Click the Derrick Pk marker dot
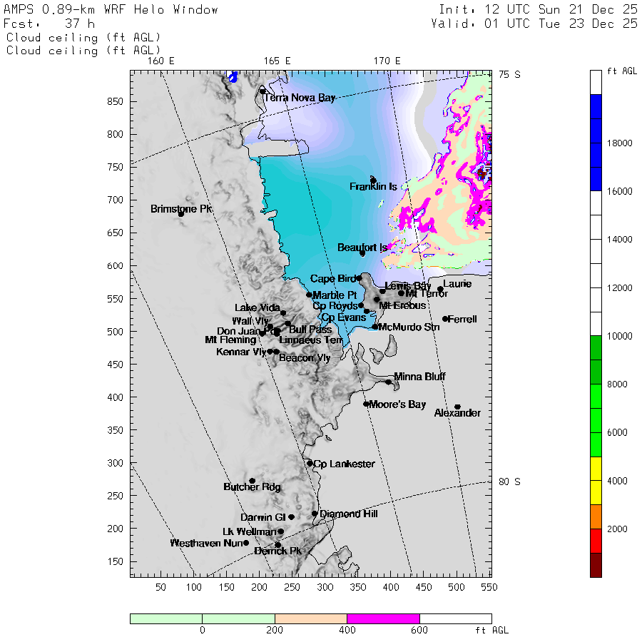Image resolution: width=642 pixels, height=642 pixels. click(278, 545)
